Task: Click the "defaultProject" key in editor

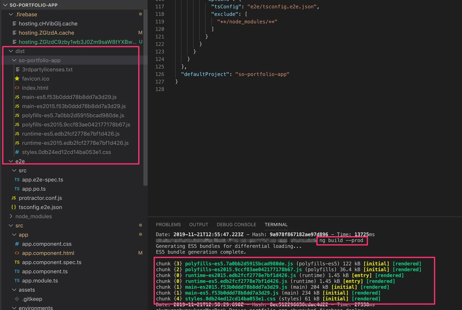Action: pos(206,74)
